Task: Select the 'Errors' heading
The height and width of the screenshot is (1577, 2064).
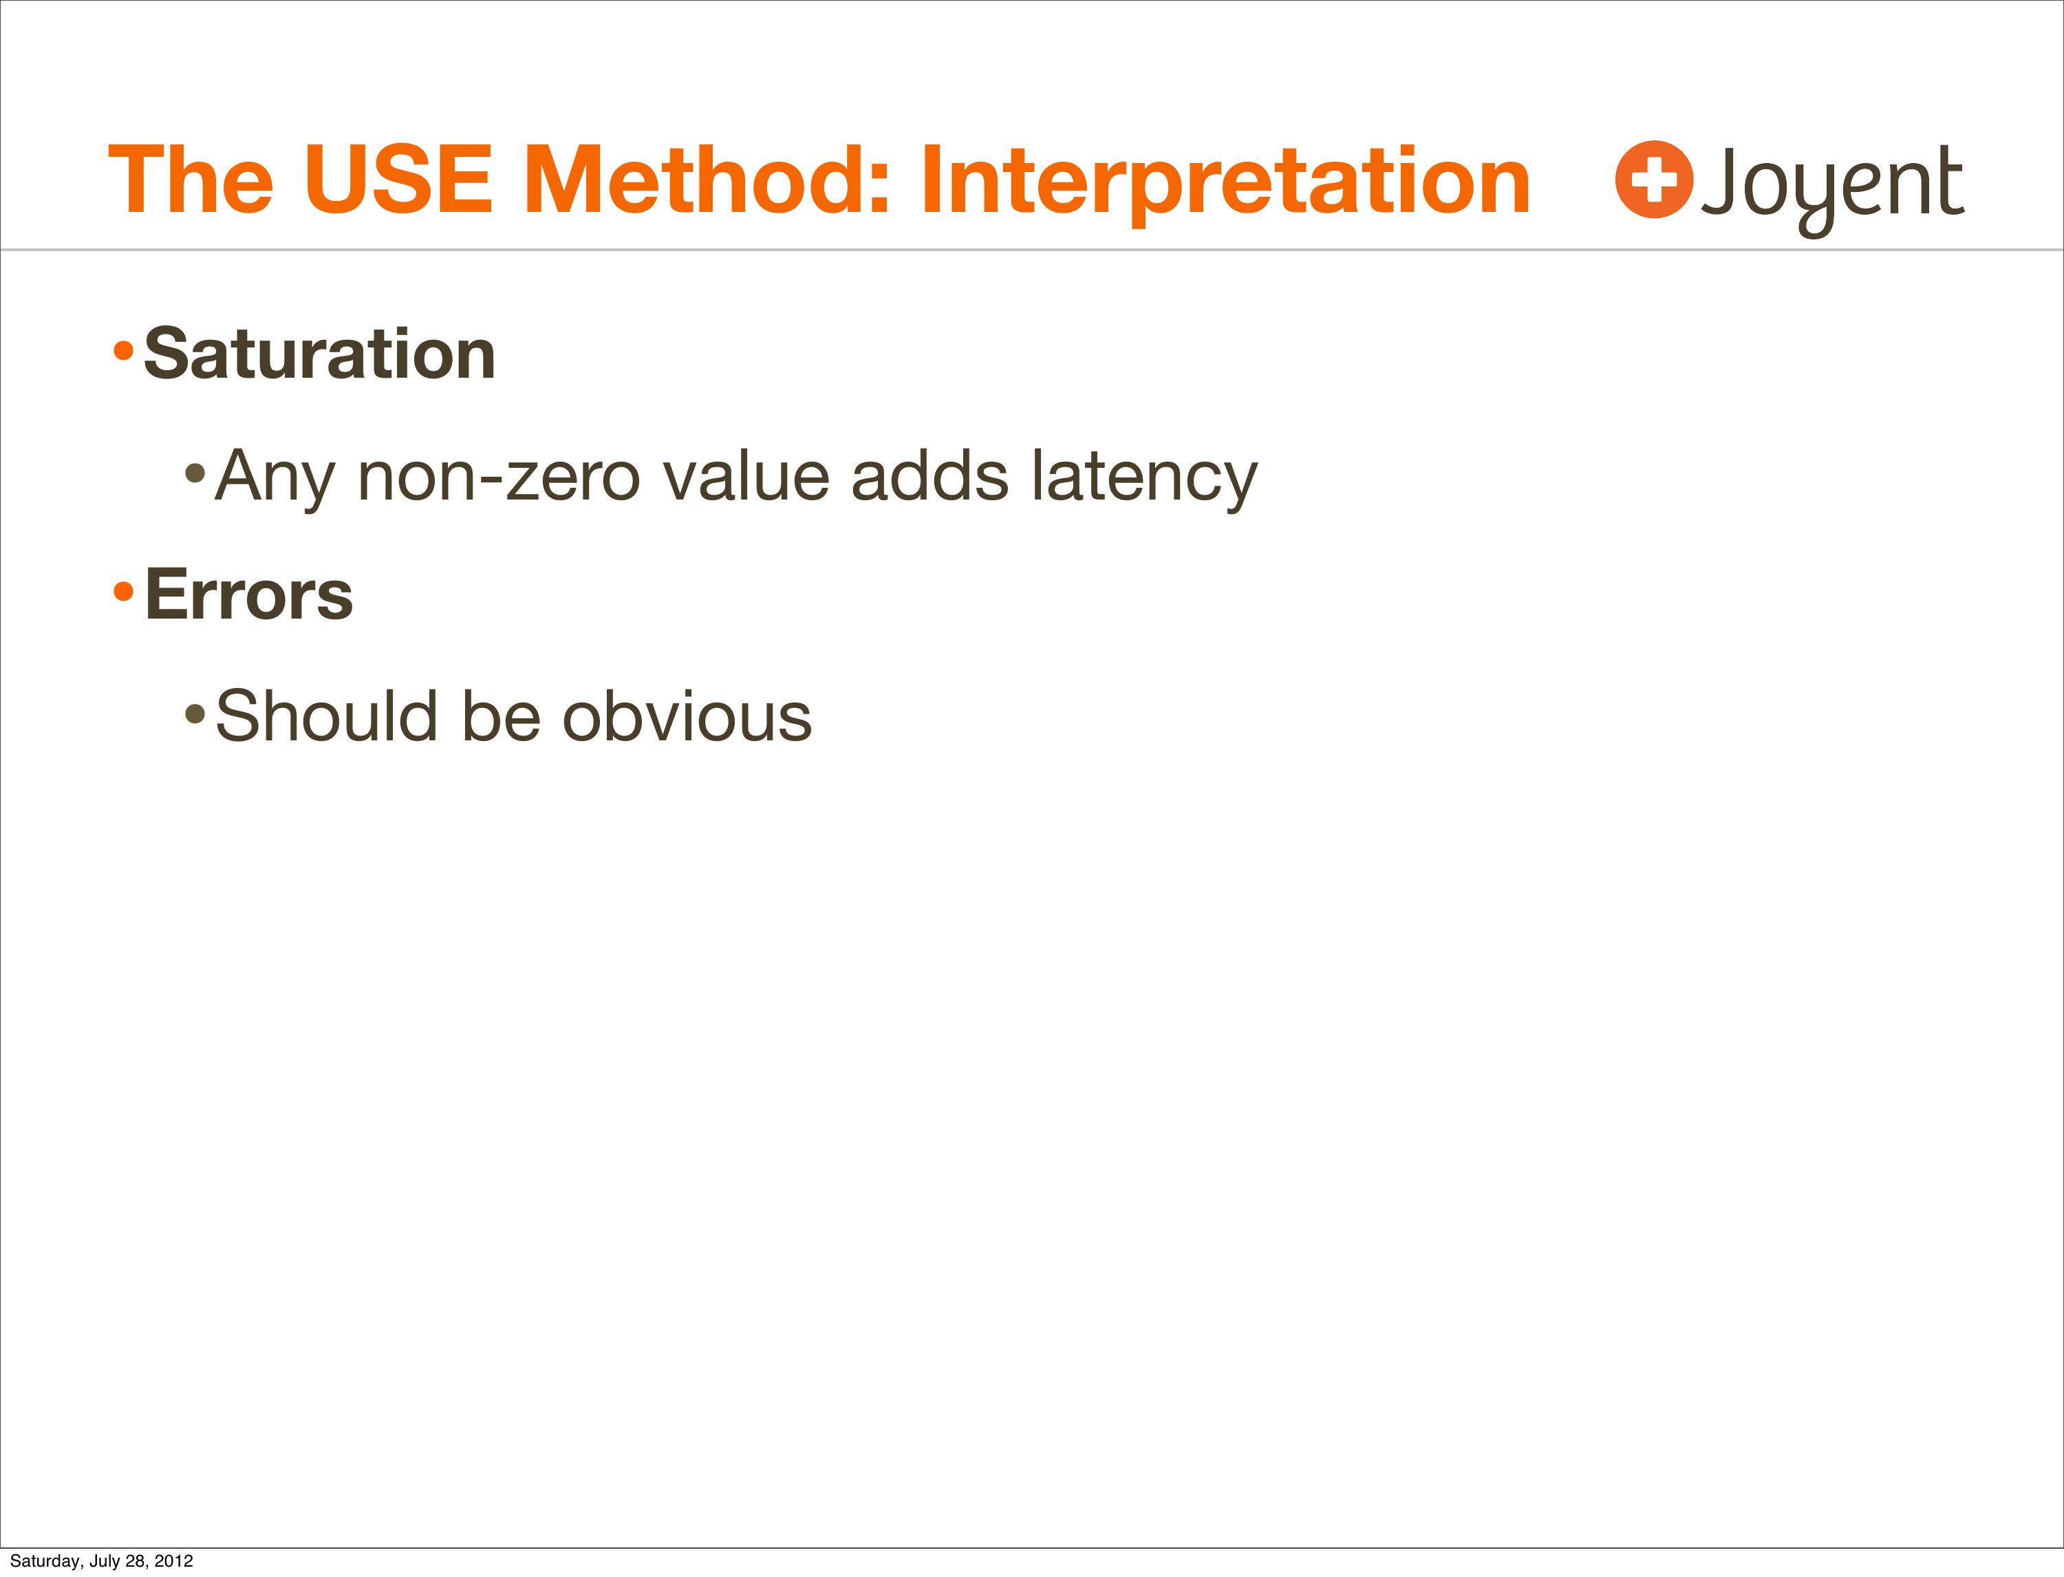Action: pyautogui.click(x=249, y=594)
